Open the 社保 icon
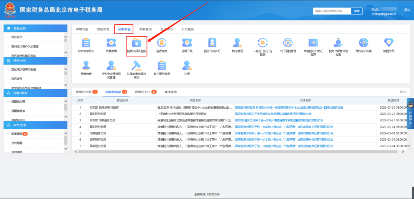Viewport: 414px width, 199px height. (x=187, y=67)
